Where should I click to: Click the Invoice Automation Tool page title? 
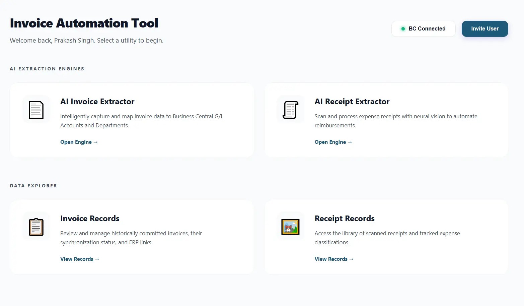point(84,23)
